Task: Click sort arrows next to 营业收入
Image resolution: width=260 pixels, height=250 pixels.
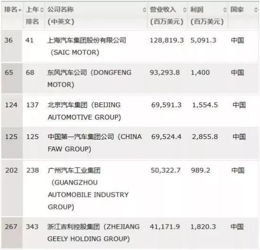Action: (x=185, y=10)
